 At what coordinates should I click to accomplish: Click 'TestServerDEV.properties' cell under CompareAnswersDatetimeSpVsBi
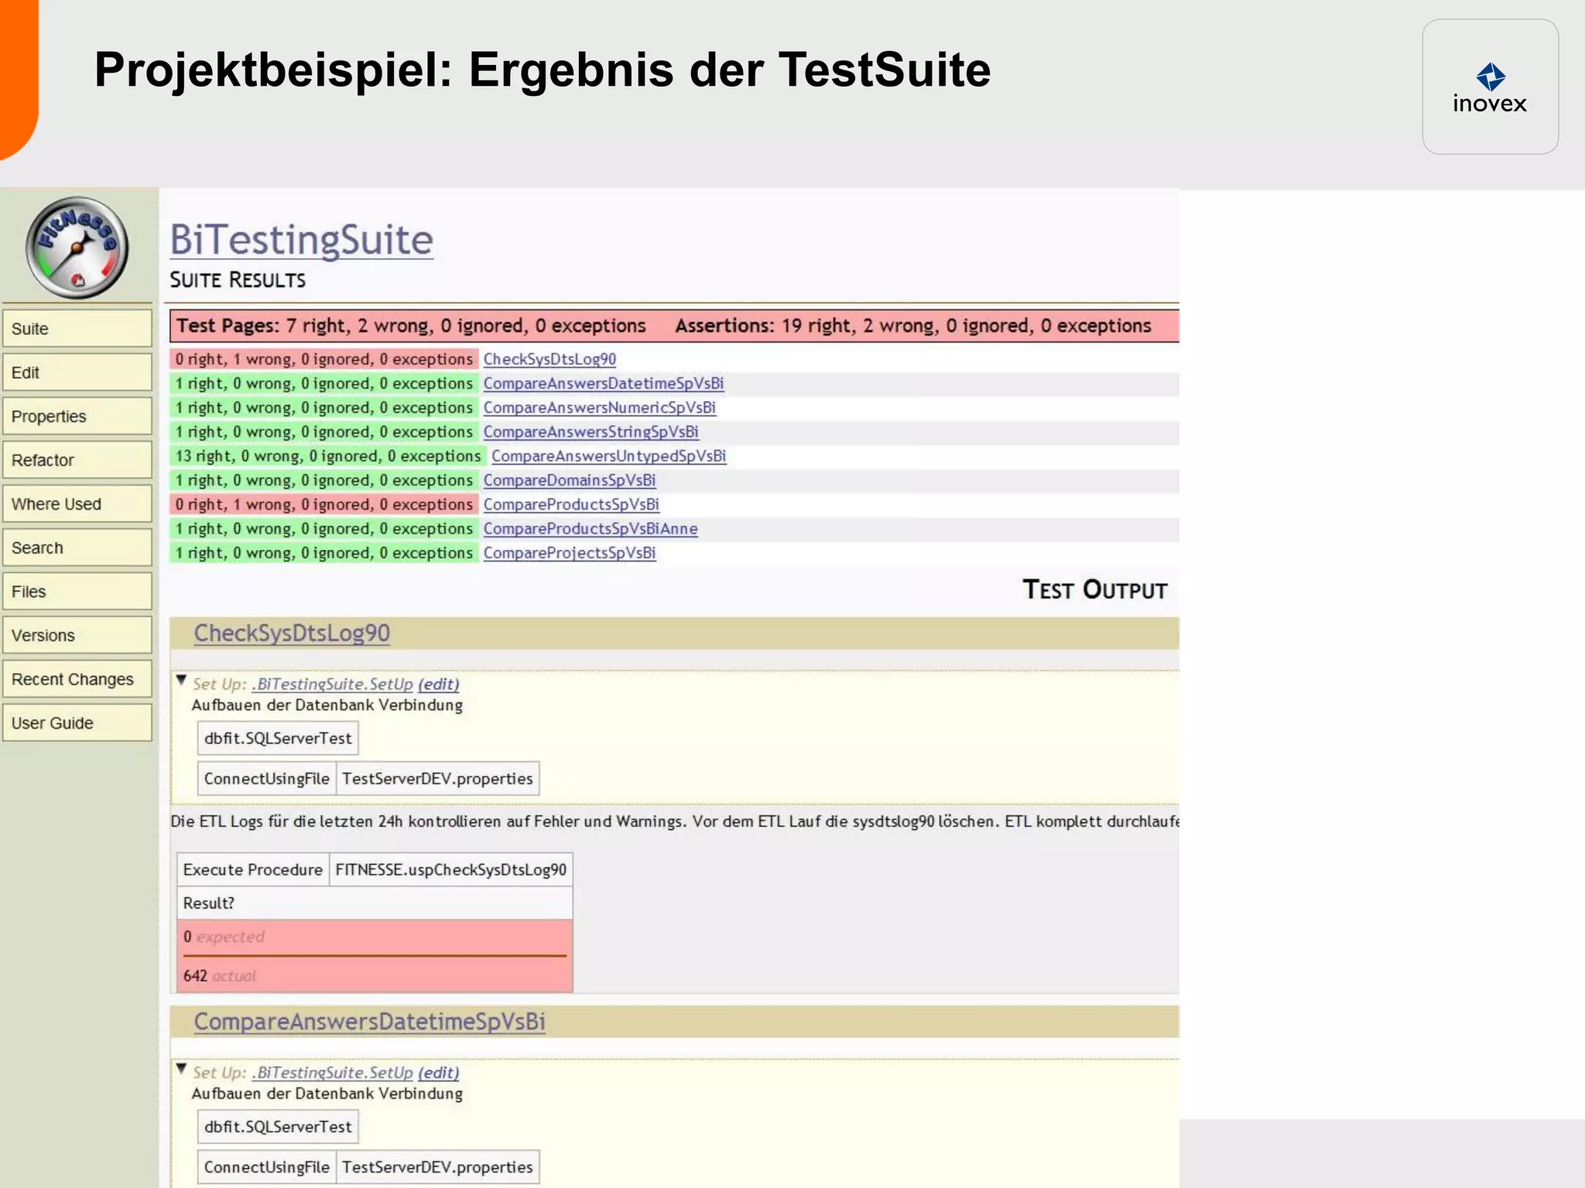437,1167
